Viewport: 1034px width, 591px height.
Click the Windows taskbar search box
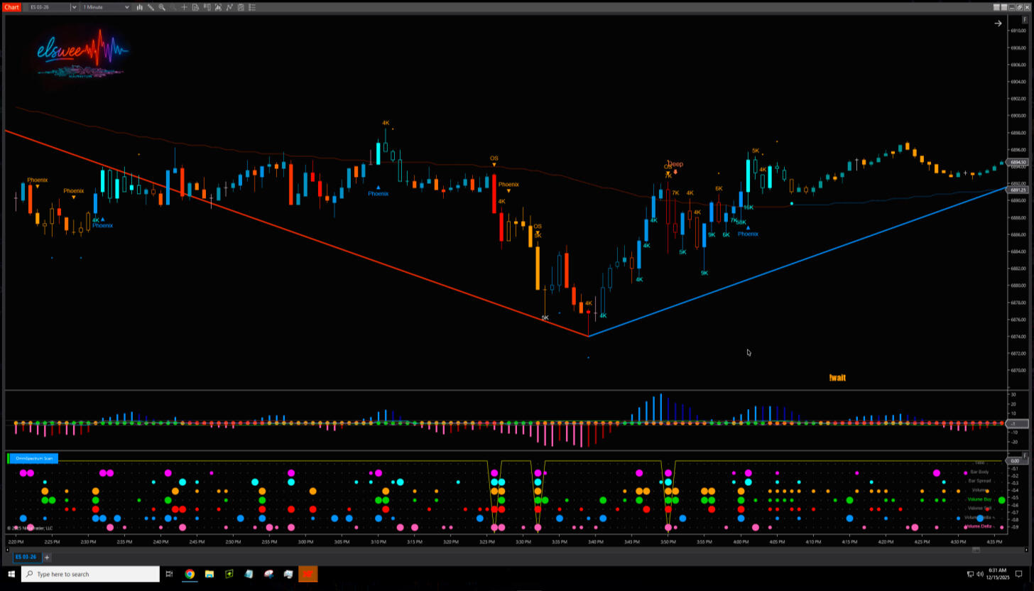91,574
